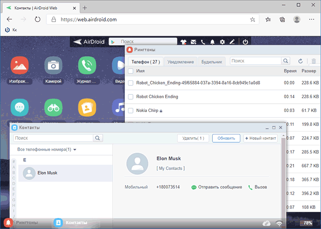Switch to the Уведомление tab

coord(181,61)
